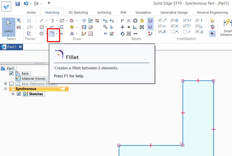Expand the Base Reference Planes node
This screenshot has height=156, width=232.
[x=6, y=84]
